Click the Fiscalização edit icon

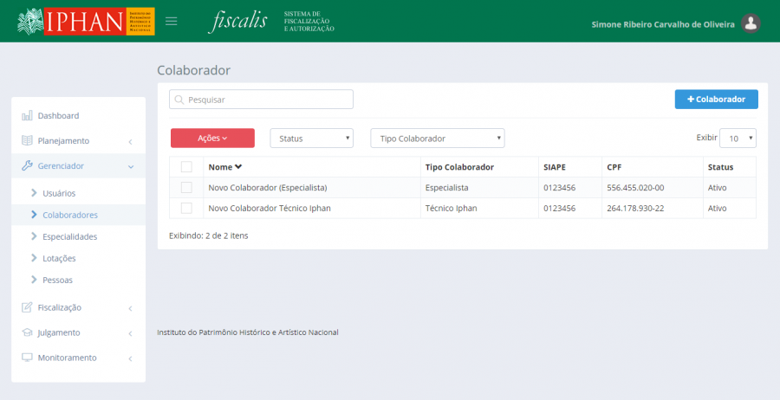point(27,307)
